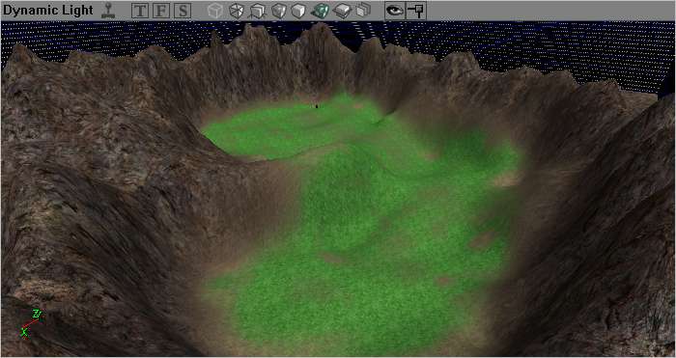
Task: Toggle the eye visibility button
Action: (x=395, y=11)
